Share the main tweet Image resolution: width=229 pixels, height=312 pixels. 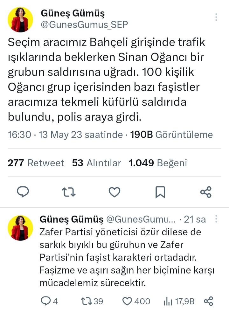point(206,192)
